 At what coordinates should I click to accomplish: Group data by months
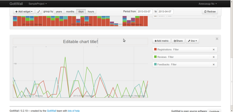coord(70,12)
